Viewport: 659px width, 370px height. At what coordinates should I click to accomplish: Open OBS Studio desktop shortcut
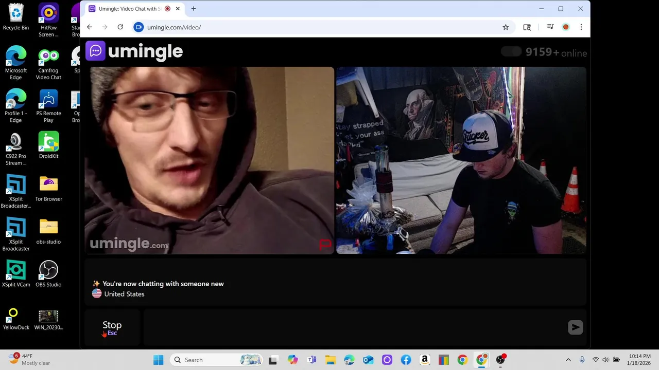click(x=48, y=274)
